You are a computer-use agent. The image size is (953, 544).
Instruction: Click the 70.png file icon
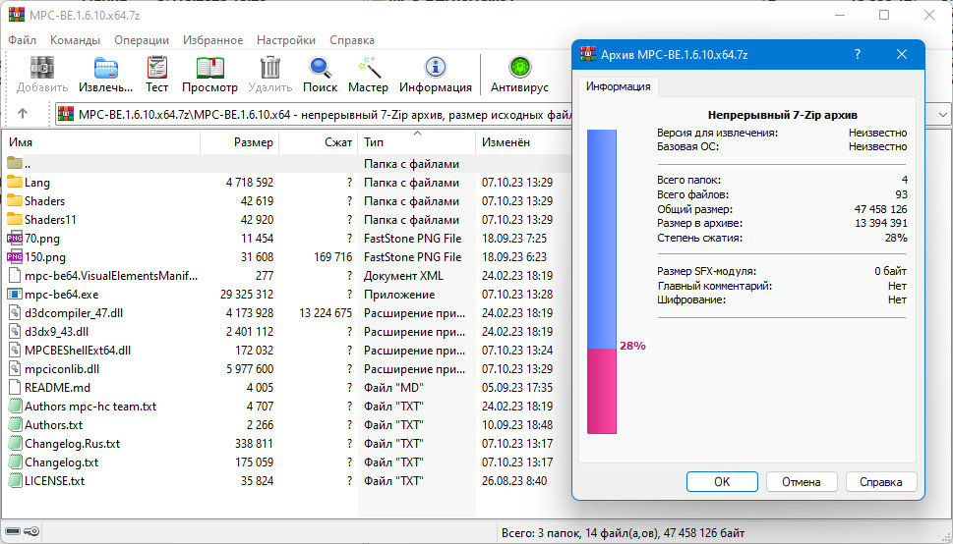pyautogui.click(x=15, y=238)
